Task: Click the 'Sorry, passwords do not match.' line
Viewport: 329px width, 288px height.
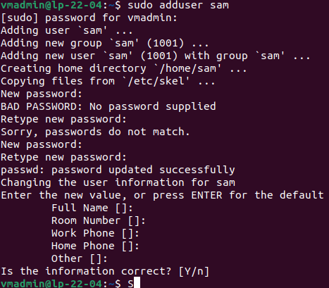Action: coord(95,132)
